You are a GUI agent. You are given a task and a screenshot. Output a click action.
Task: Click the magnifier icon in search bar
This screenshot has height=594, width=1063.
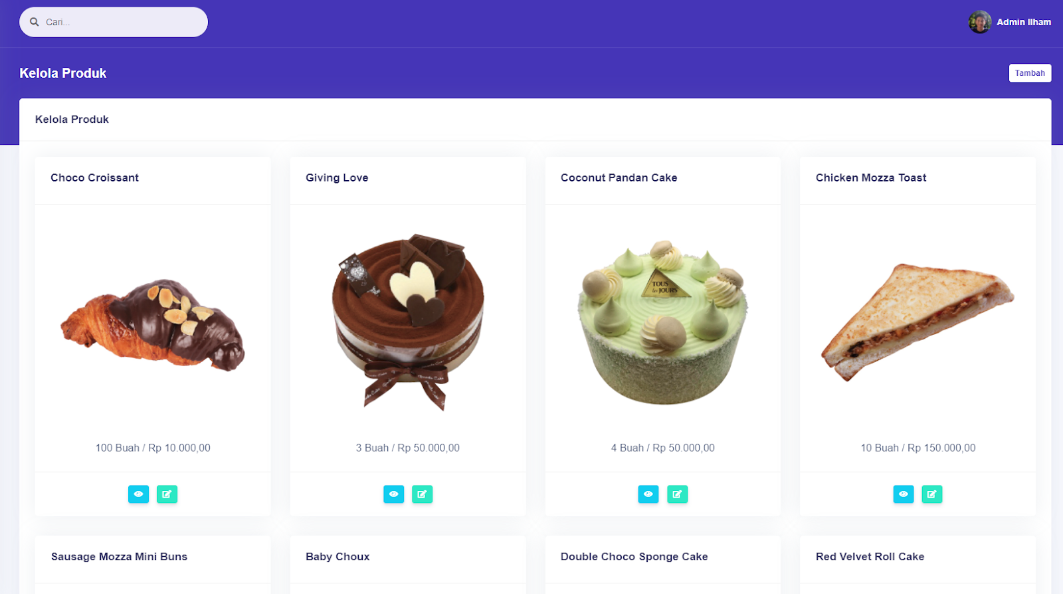(x=35, y=22)
